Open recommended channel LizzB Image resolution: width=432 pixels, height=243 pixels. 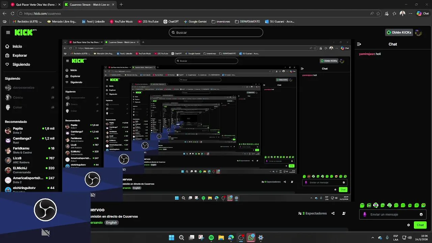pos(29,160)
